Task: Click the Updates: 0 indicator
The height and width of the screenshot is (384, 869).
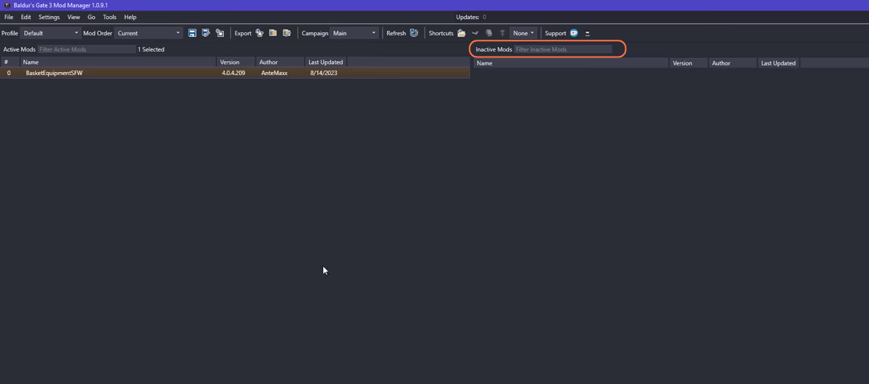Action: (471, 17)
